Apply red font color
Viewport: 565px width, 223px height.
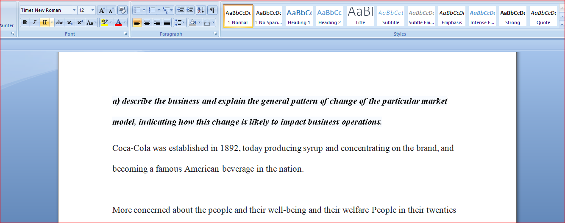click(118, 22)
